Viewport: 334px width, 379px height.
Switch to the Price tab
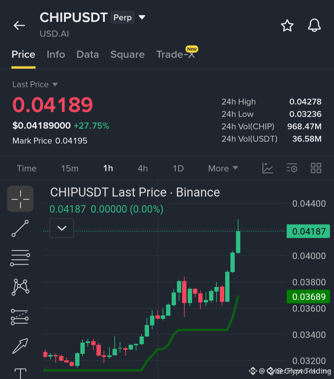tap(24, 54)
